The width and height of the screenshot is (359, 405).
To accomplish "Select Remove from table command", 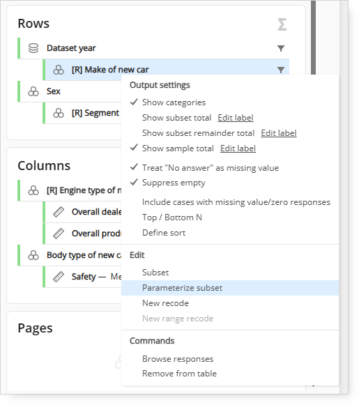I will 179,374.
